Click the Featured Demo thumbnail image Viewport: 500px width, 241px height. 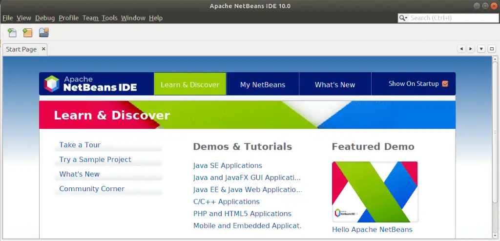point(375,192)
